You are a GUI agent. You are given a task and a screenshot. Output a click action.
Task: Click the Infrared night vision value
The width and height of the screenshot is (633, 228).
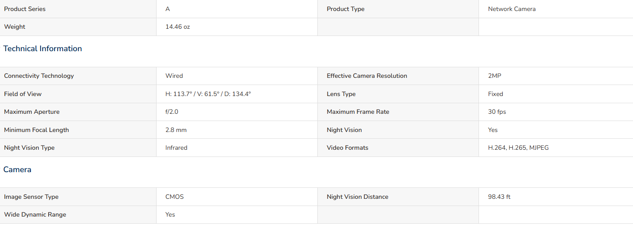(176, 148)
